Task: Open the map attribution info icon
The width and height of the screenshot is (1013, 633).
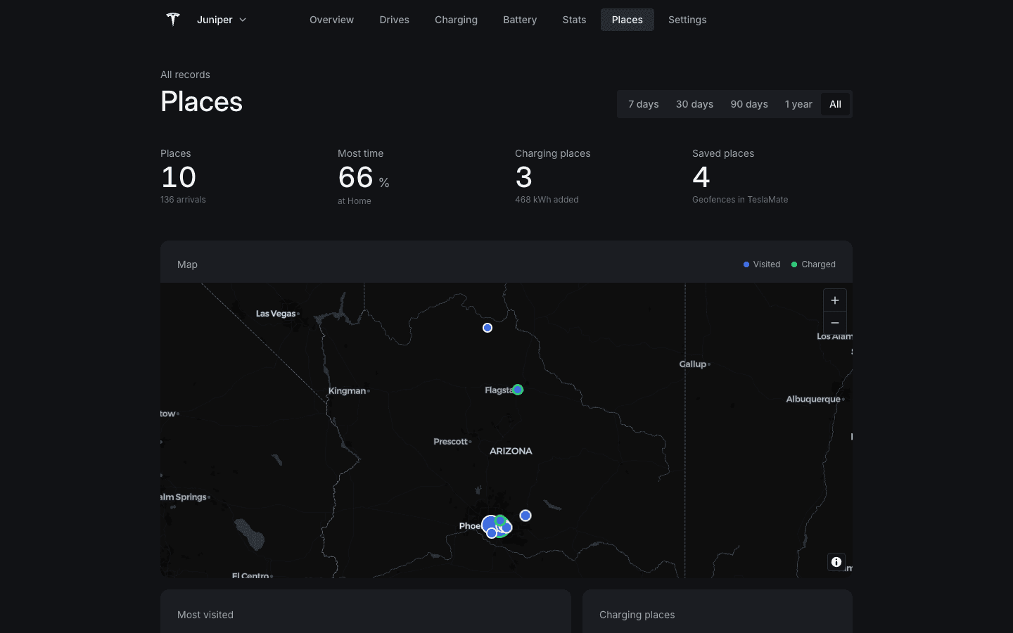Action: (x=836, y=562)
